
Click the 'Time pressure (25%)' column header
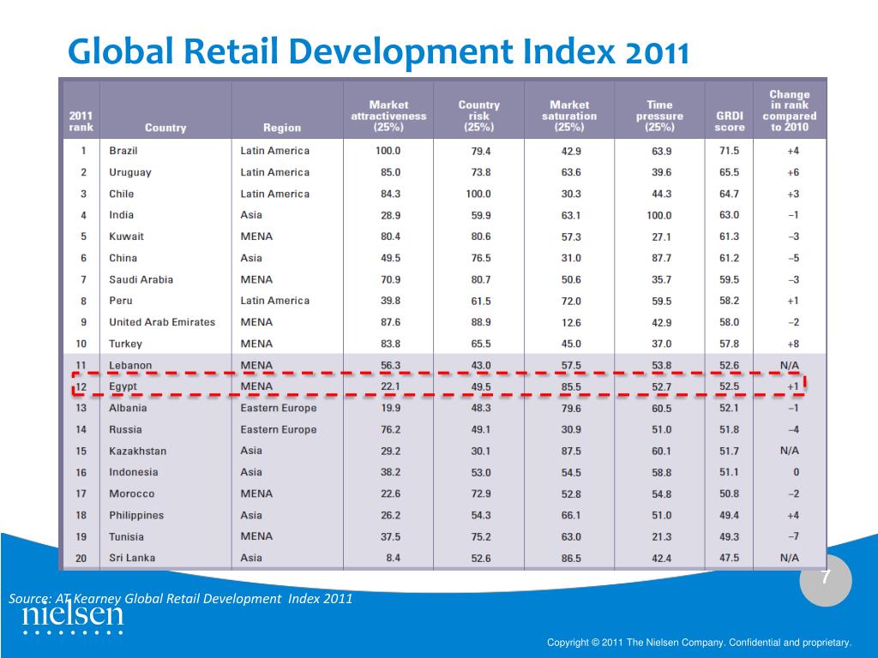click(659, 116)
